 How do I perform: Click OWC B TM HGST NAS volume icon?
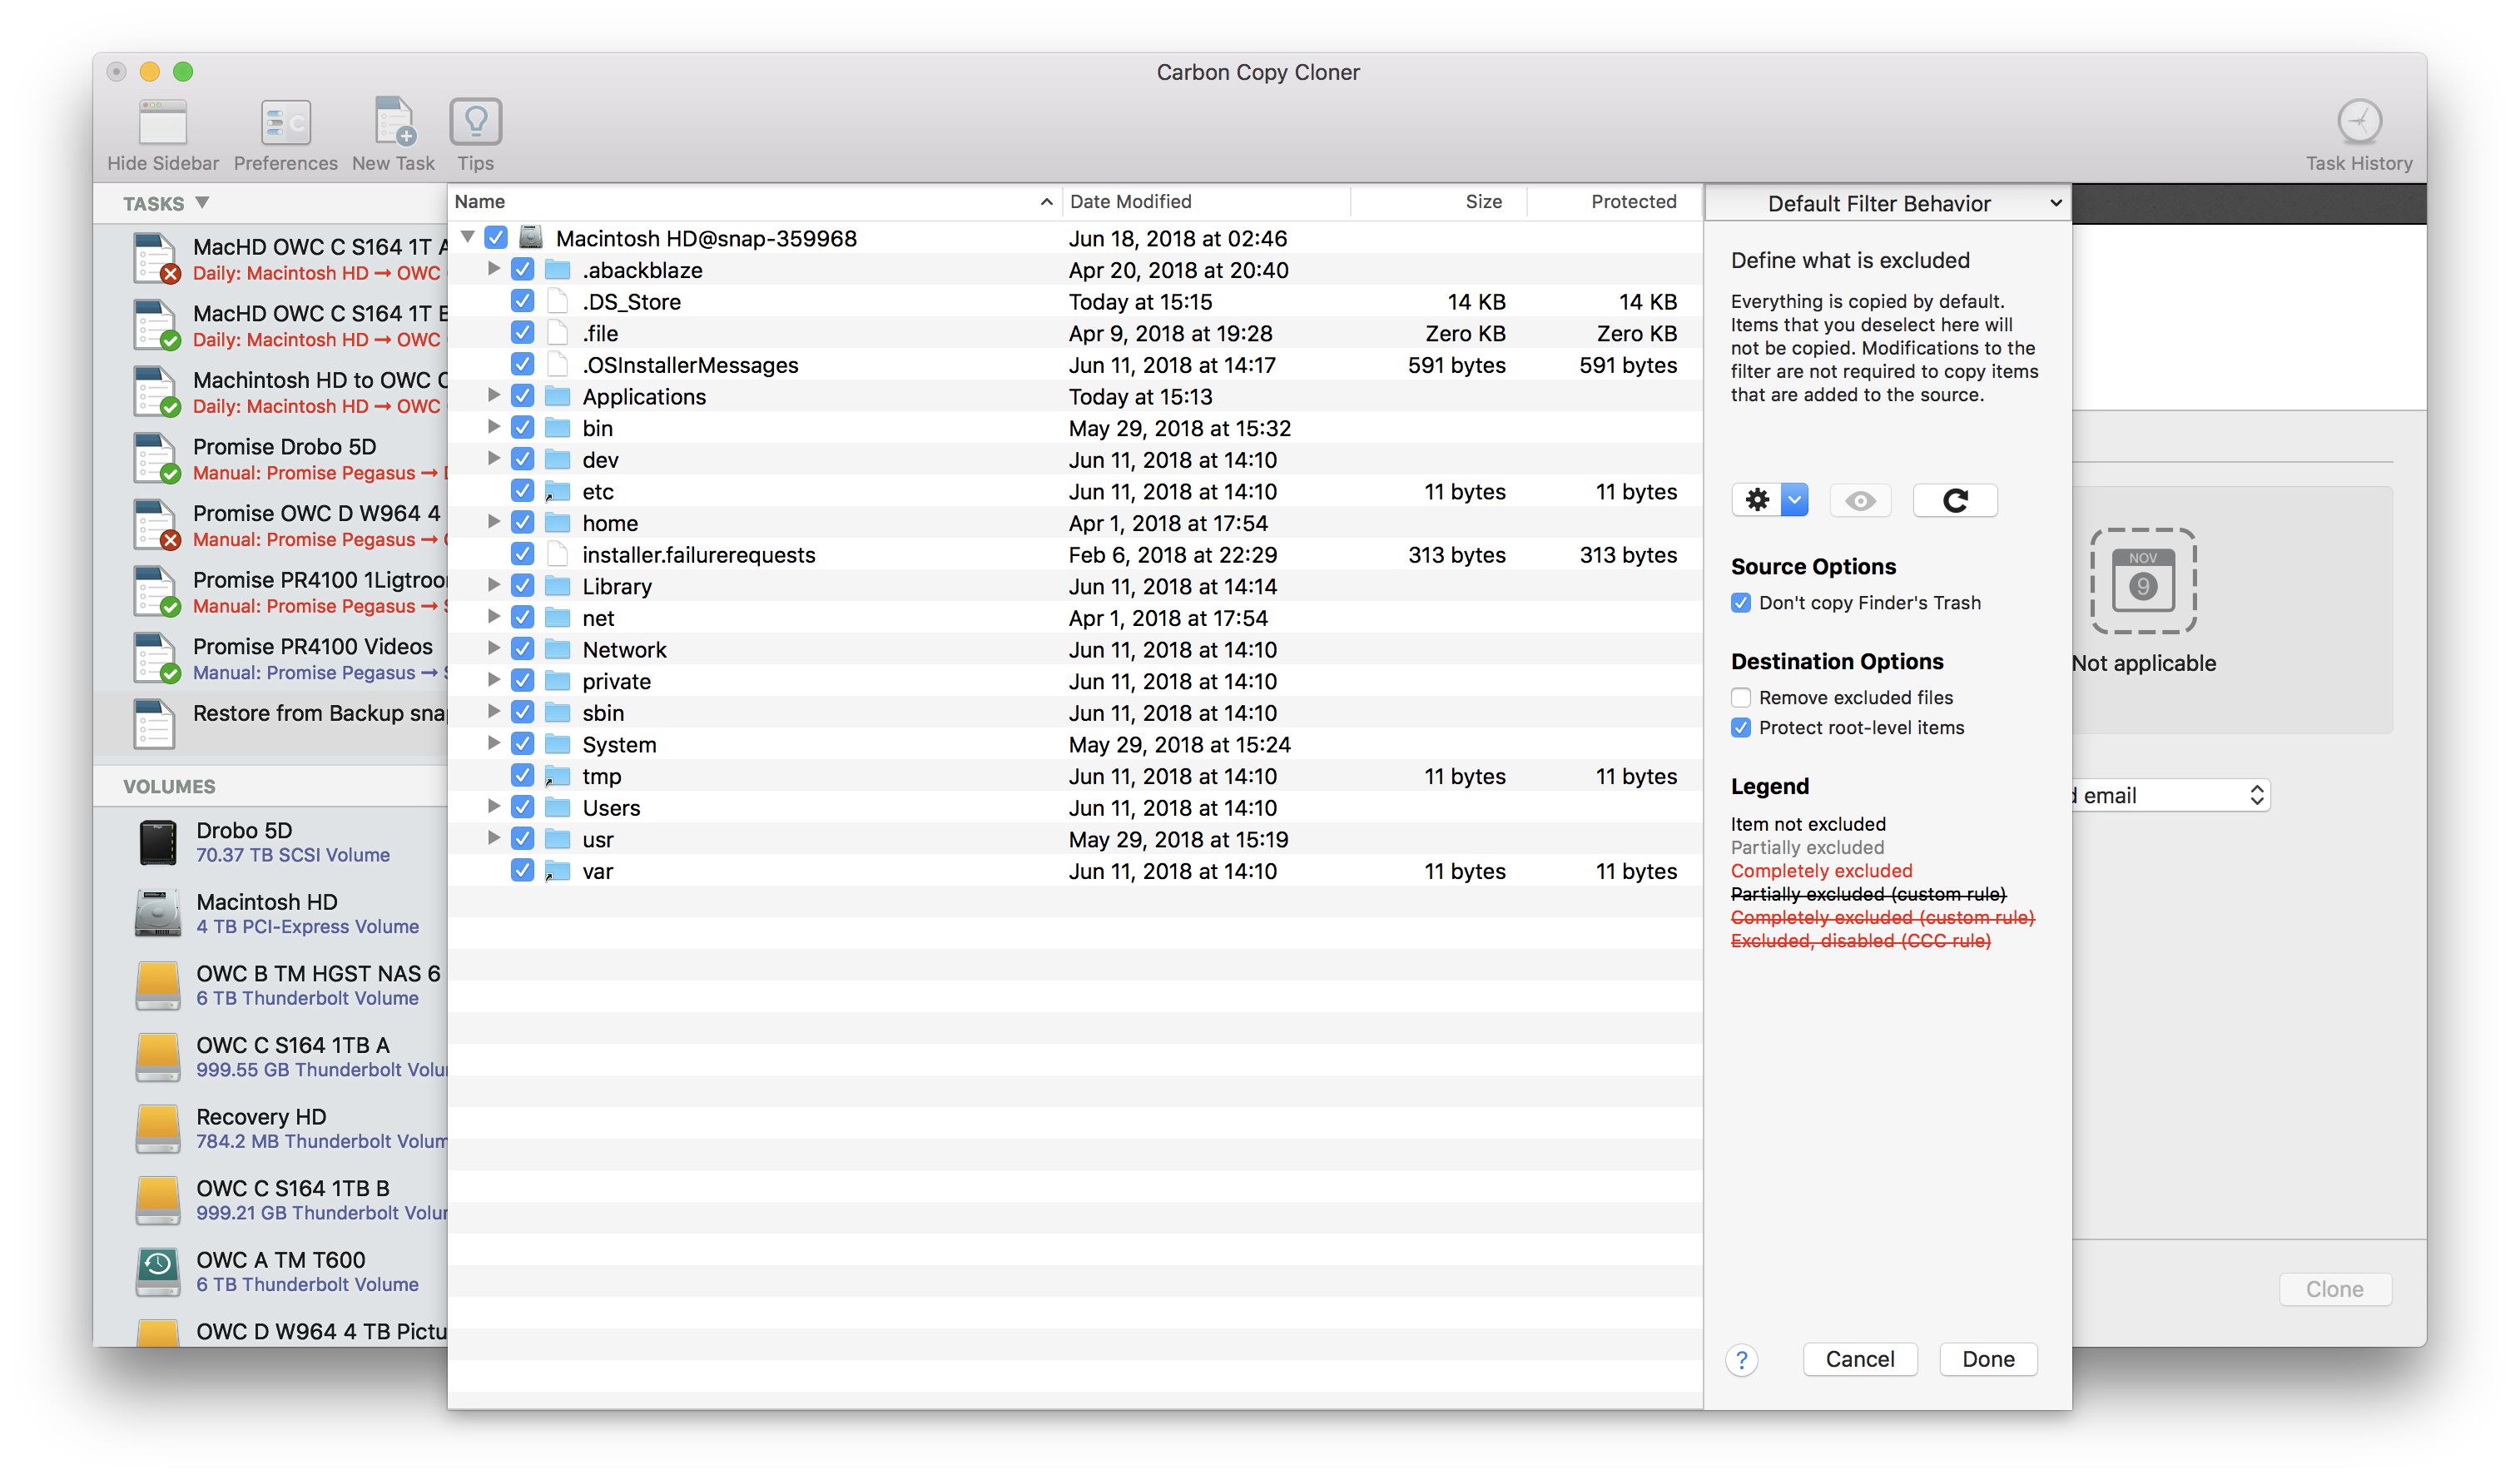[x=158, y=985]
